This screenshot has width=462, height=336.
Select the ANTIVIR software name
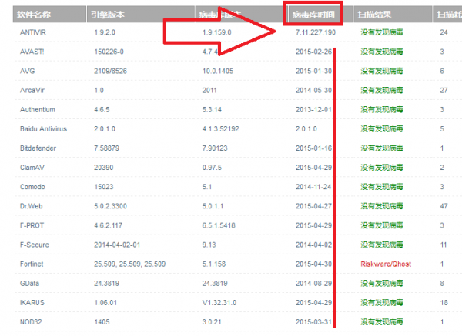33,32
